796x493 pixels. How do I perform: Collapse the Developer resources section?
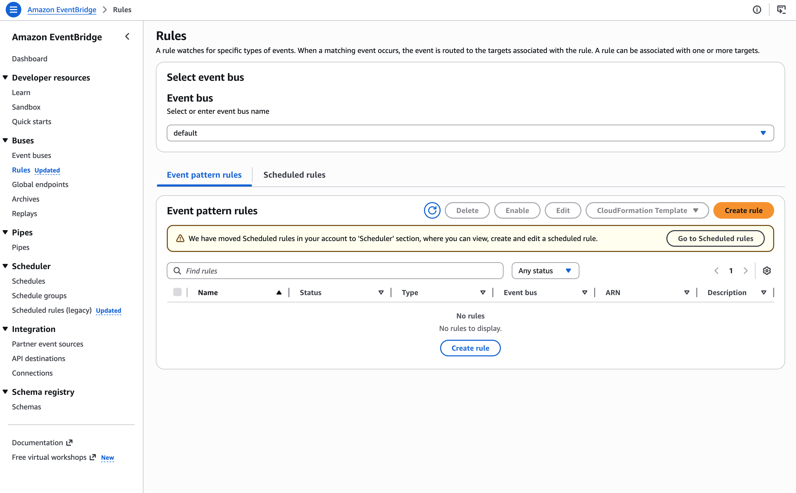pyautogui.click(x=5, y=78)
